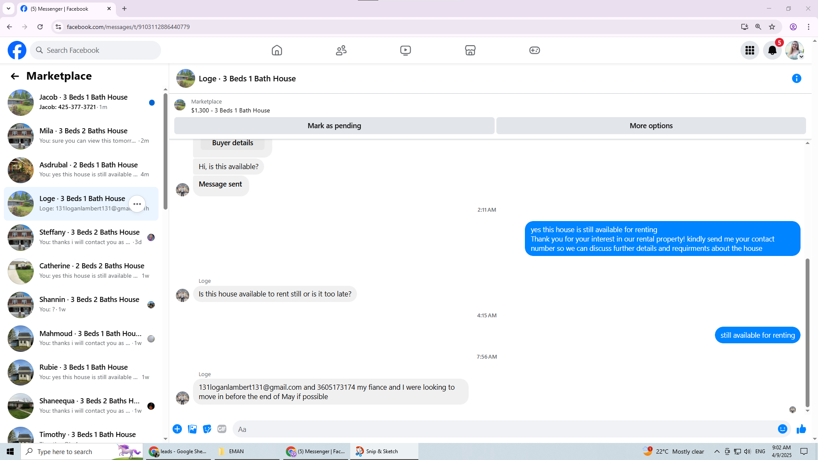Send a thumbs-up like
The height and width of the screenshot is (460, 818).
[x=801, y=429]
